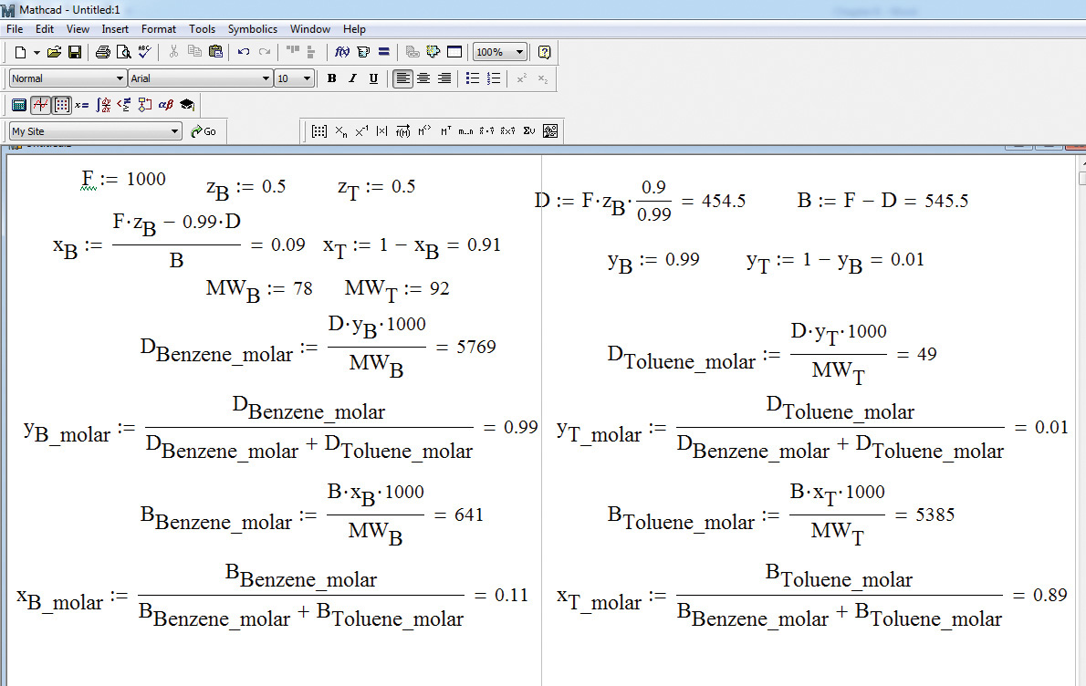Click the Insert Function f(x) icon
The width and height of the screenshot is (1086, 686).
tap(343, 52)
